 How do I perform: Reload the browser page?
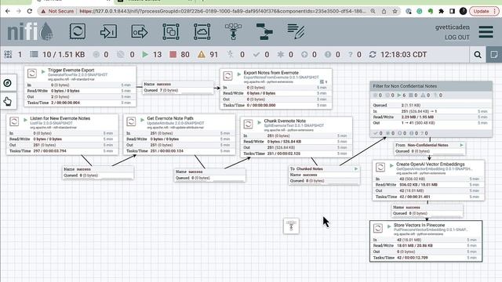[30, 11]
